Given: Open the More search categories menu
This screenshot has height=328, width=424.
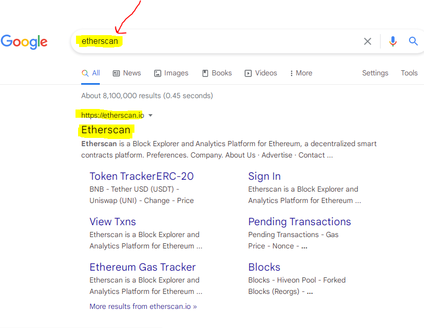Looking at the screenshot, I should 301,73.
